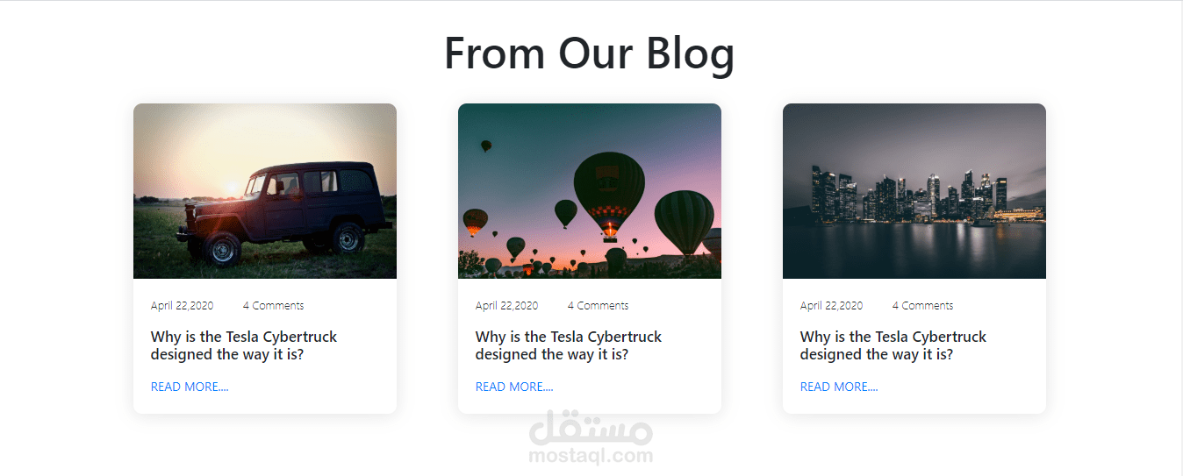Open the middle card's Tesla Cybertruck title
This screenshot has height=476, width=1183.
pyautogui.click(x=569, y=345)
